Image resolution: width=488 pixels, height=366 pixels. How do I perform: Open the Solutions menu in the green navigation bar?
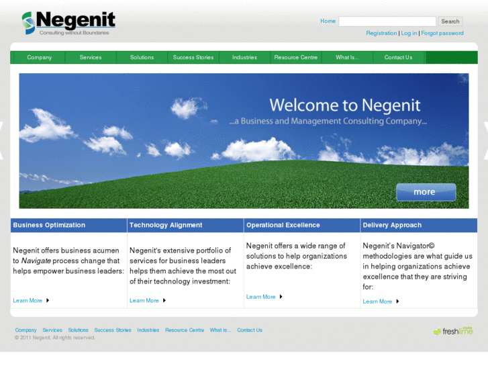coord(142,57)
